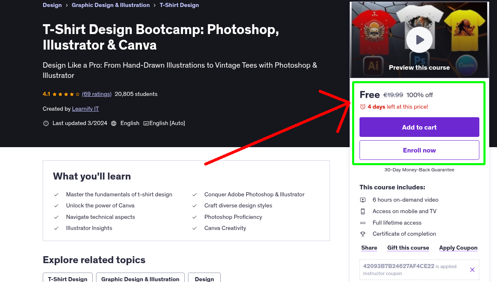Open the 69 ratings link
Screen dimensions: 497x282
(x=97, y=94)
